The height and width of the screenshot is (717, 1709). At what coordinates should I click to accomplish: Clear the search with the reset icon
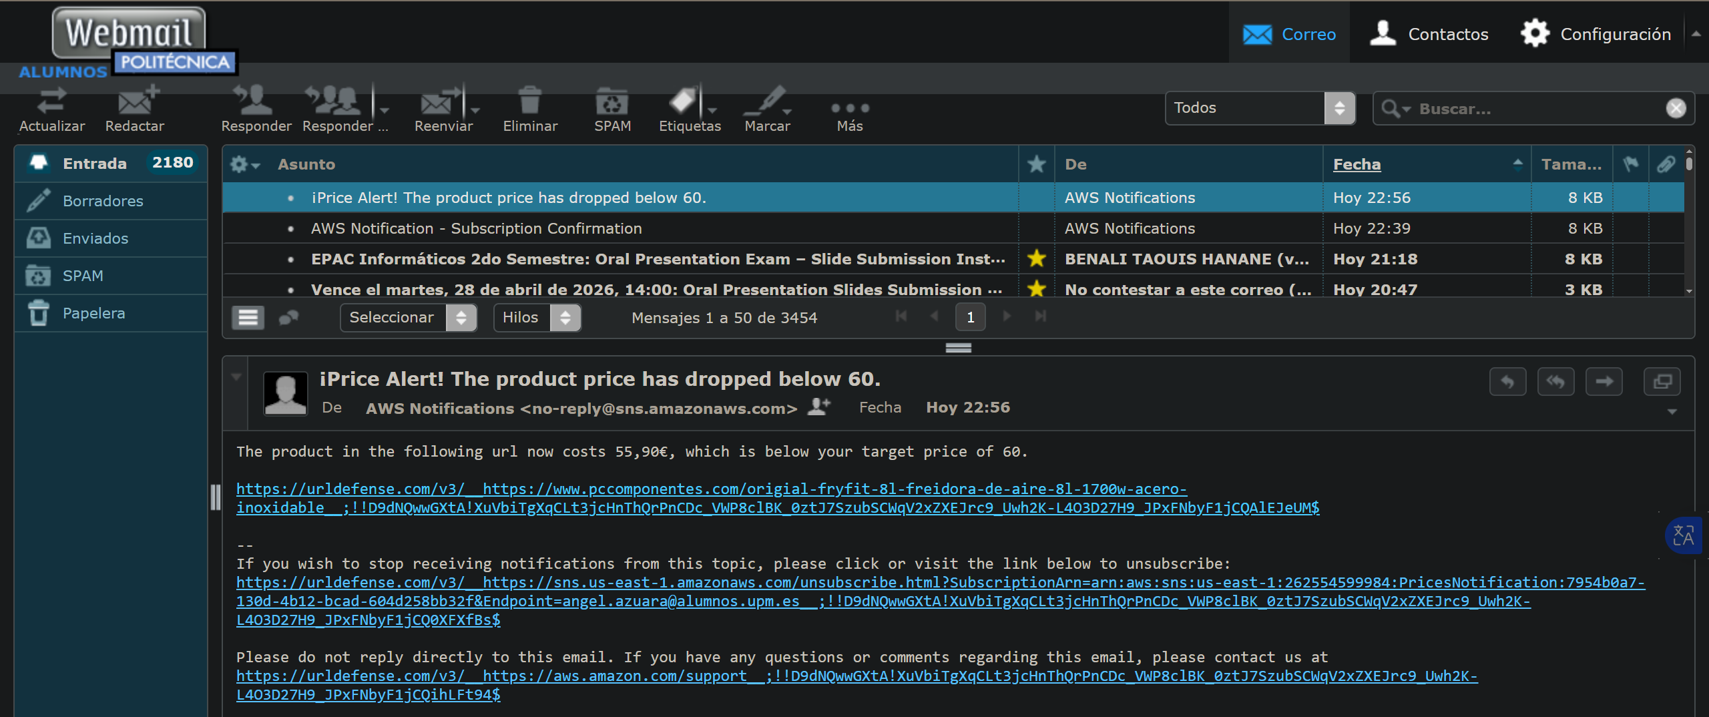[x=1676, y=108]
